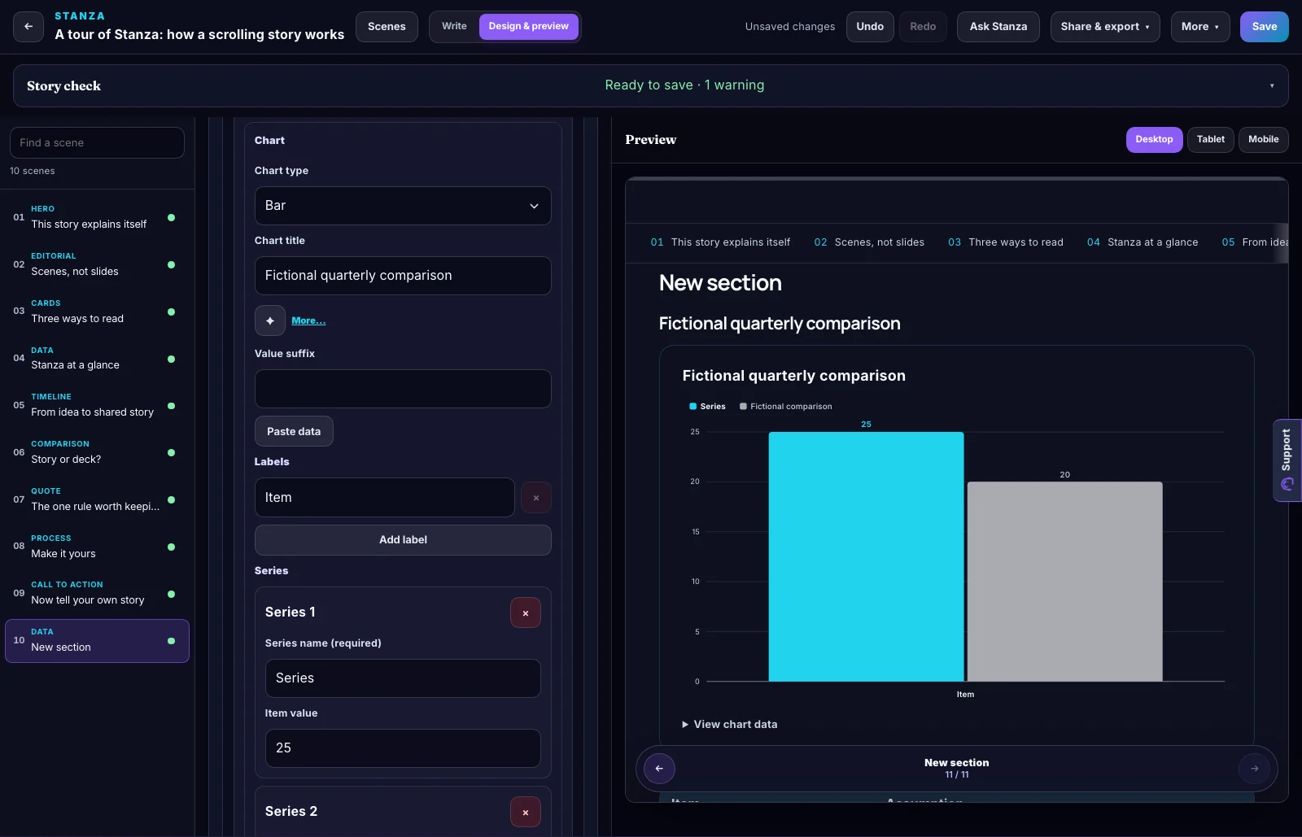Open the Support side tab
The width and height of the screenshot is (1302, 837).
tap(1287, 460)
